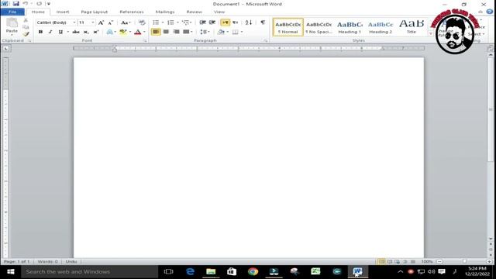
Task: Expand the Underline style arrow
Action: 67,32
